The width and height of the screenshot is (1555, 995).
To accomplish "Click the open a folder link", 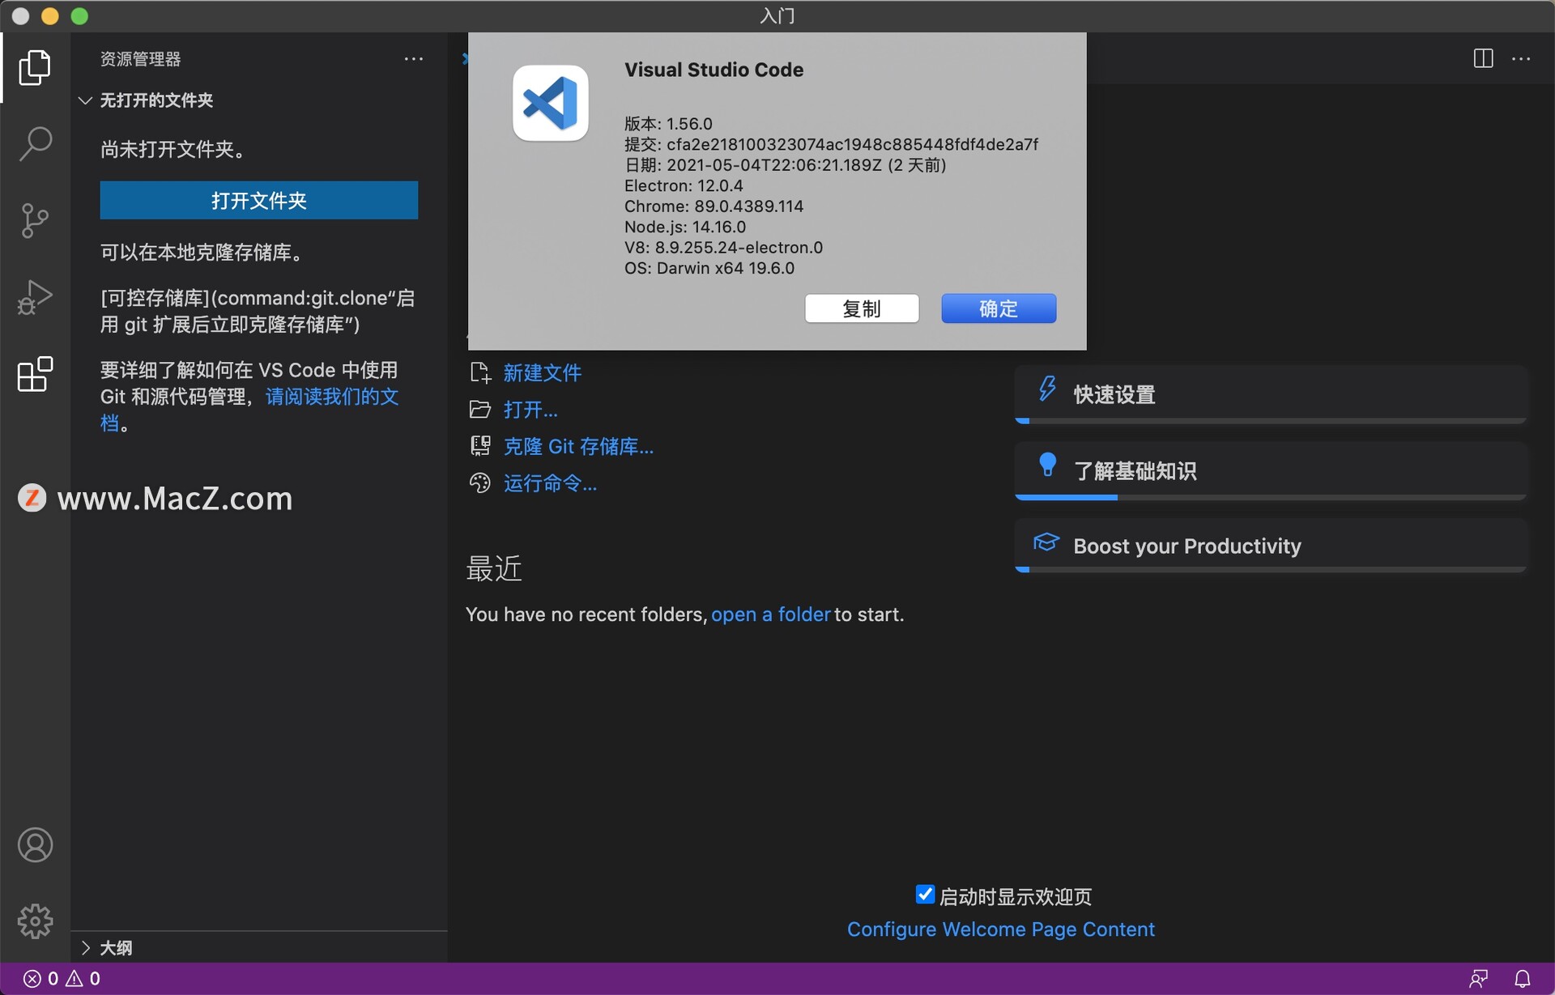I will pyautogui.click(x=771, y=614).
